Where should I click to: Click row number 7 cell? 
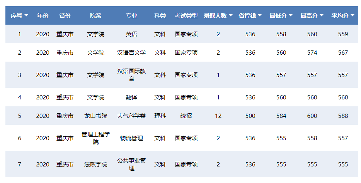click(20, 165)
